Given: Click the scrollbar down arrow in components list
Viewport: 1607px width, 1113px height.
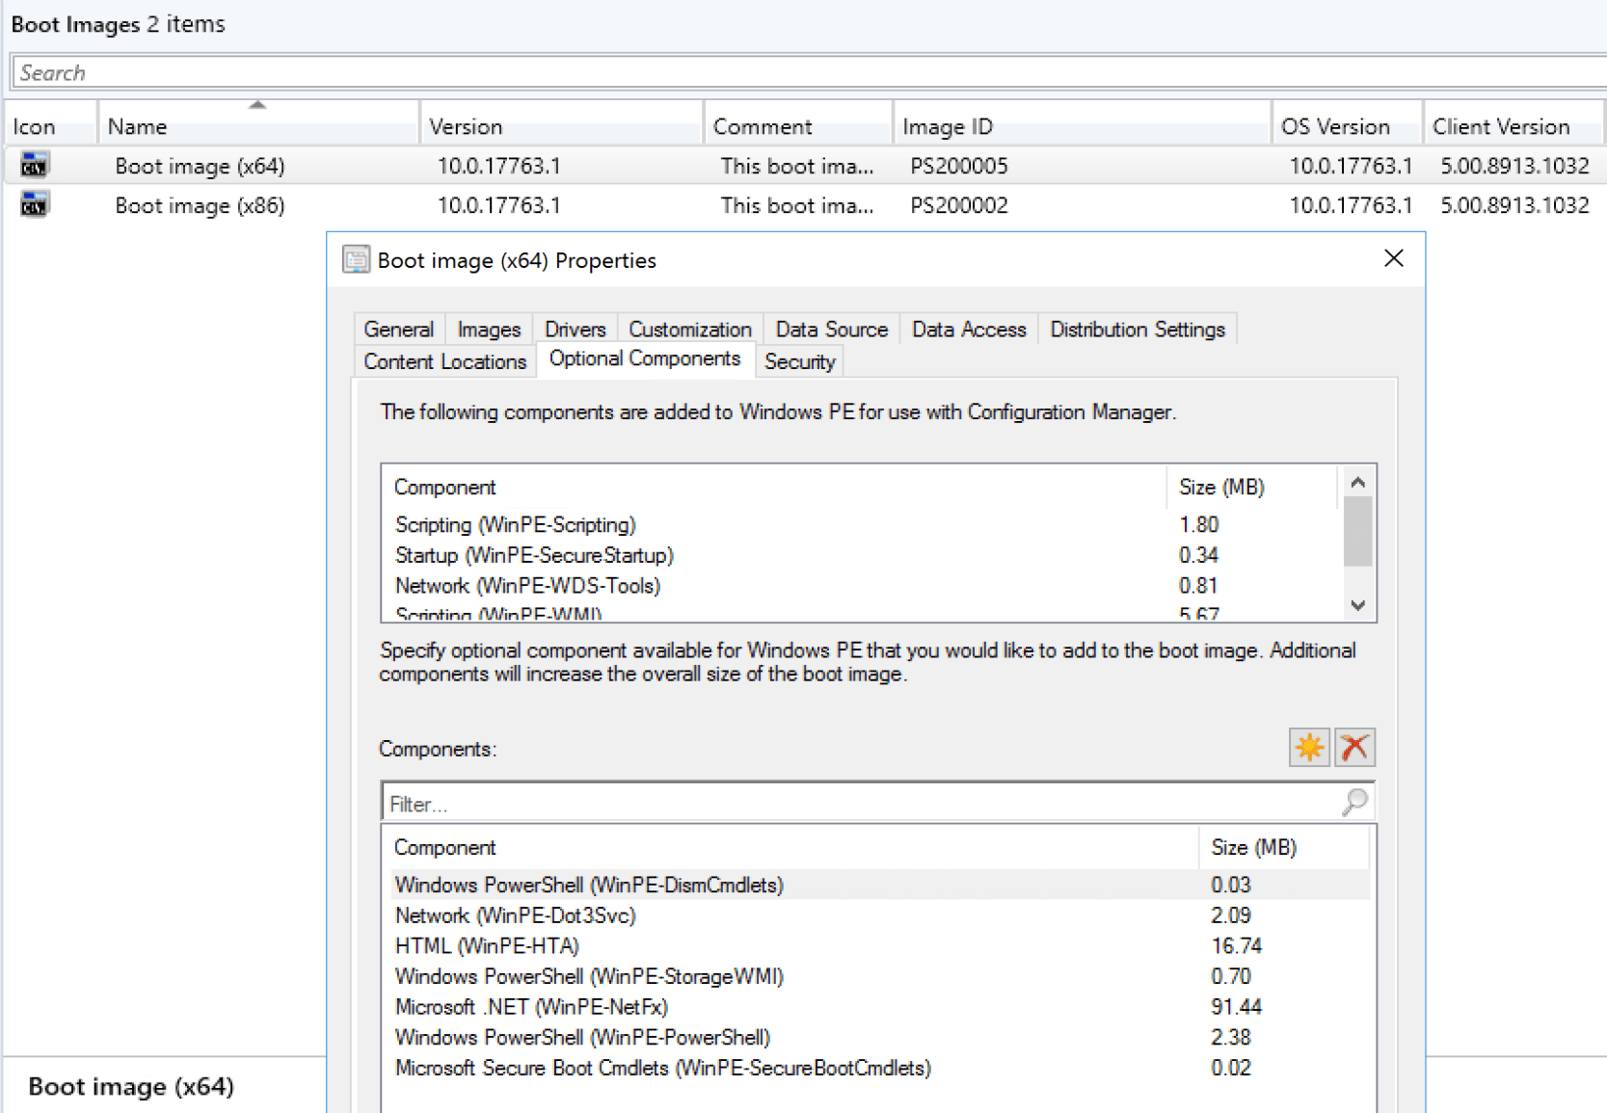Looking at the screenshot, I should 1358,606.
